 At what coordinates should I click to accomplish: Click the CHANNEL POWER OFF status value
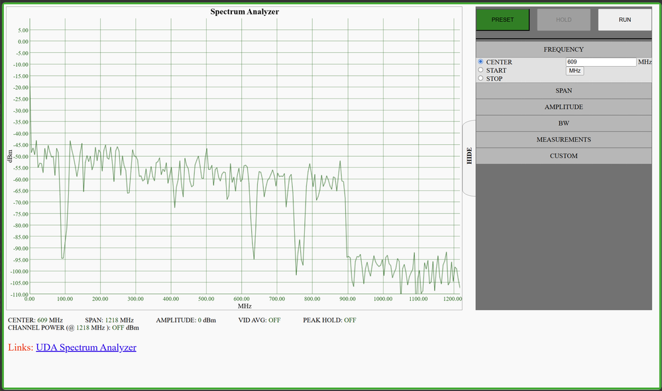[118, 327]
